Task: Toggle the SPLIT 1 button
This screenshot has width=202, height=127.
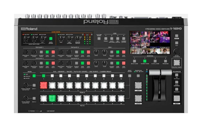Action: coord(34,85)
